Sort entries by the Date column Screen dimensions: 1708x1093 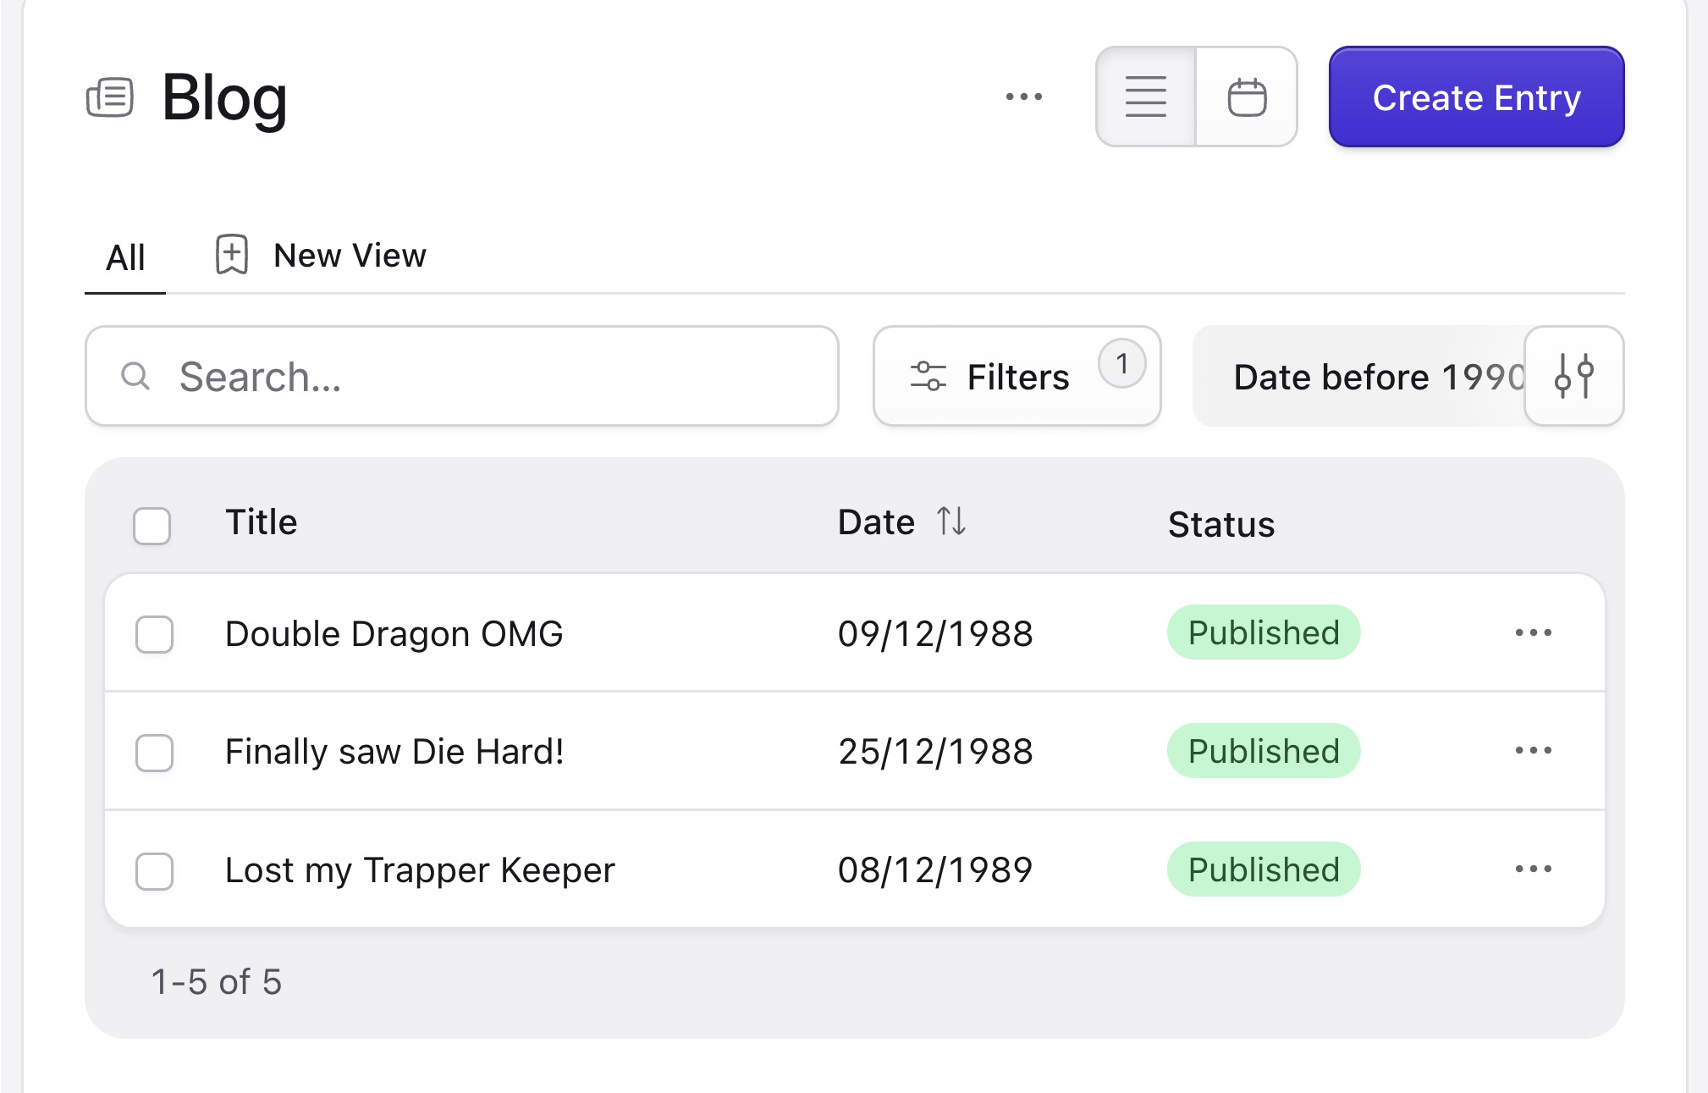(x=901, y=522)
